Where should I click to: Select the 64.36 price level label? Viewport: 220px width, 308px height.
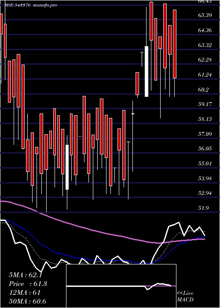205,30
